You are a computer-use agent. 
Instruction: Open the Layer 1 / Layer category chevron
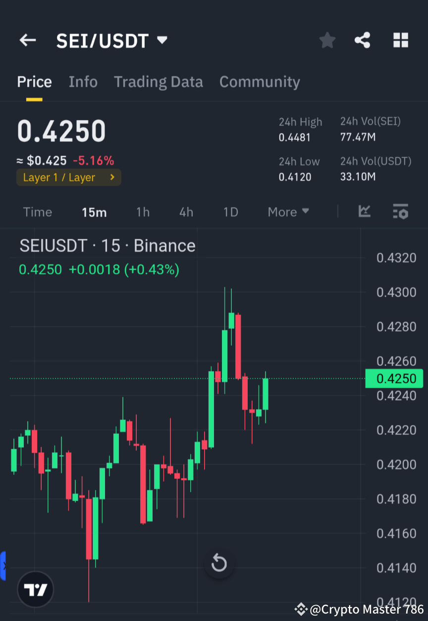pos(112,177)
